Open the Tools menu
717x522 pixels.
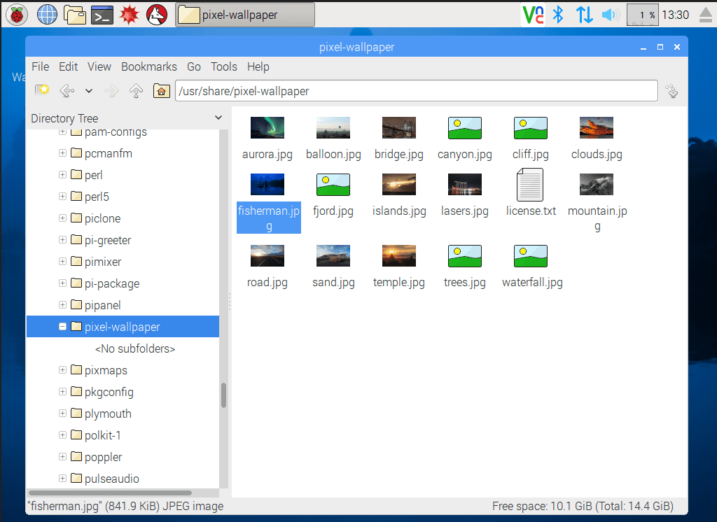[223, 66]
